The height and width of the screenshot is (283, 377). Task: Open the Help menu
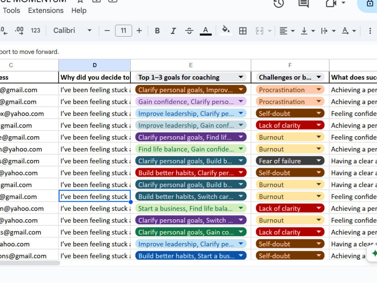click(x=79, y=11)
